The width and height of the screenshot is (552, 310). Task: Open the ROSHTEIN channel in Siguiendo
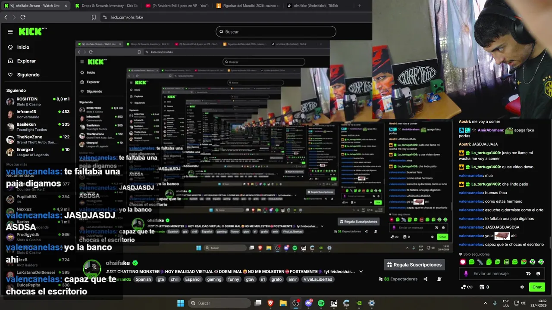38,102
